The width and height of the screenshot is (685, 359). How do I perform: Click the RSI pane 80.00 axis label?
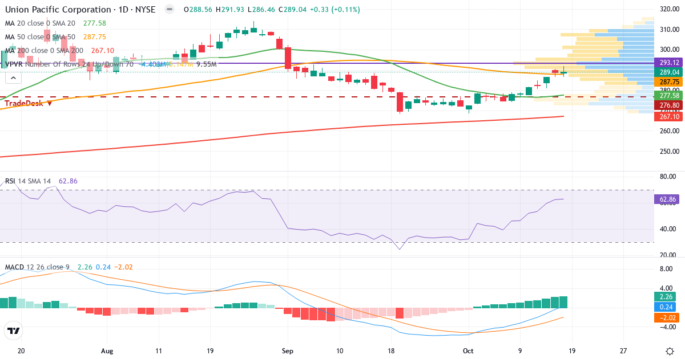669,177
